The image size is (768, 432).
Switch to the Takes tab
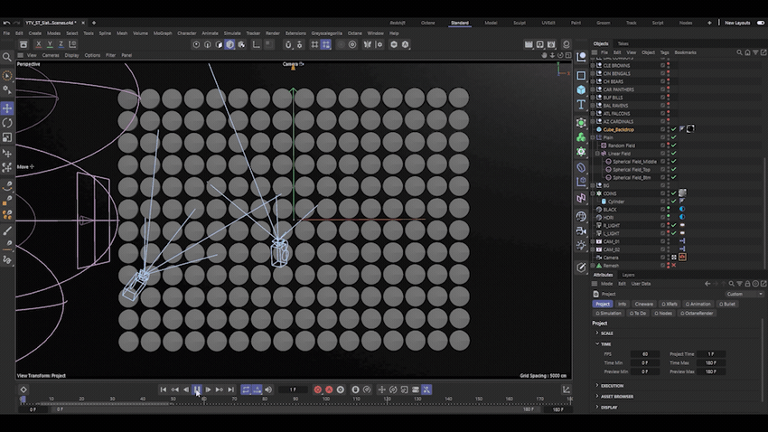623,43
